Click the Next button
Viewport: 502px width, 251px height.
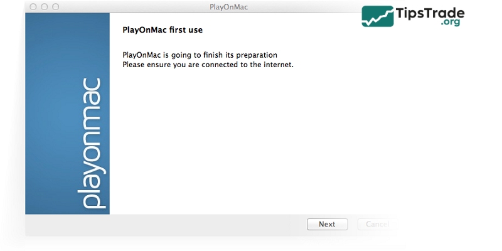(x=327, y=224)
